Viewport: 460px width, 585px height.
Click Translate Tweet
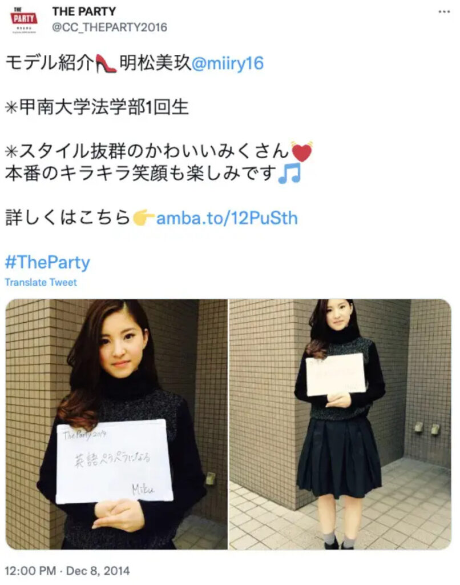(x=41, y=282)
